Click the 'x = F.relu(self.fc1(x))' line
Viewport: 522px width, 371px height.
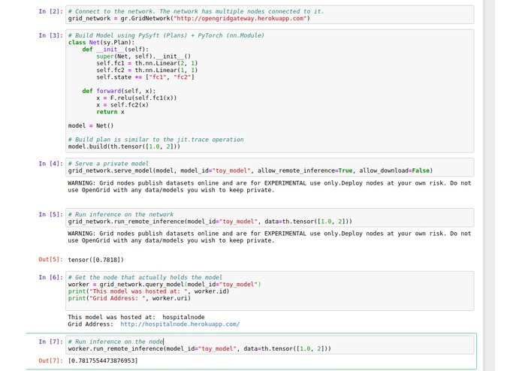(x=137, y=98)
